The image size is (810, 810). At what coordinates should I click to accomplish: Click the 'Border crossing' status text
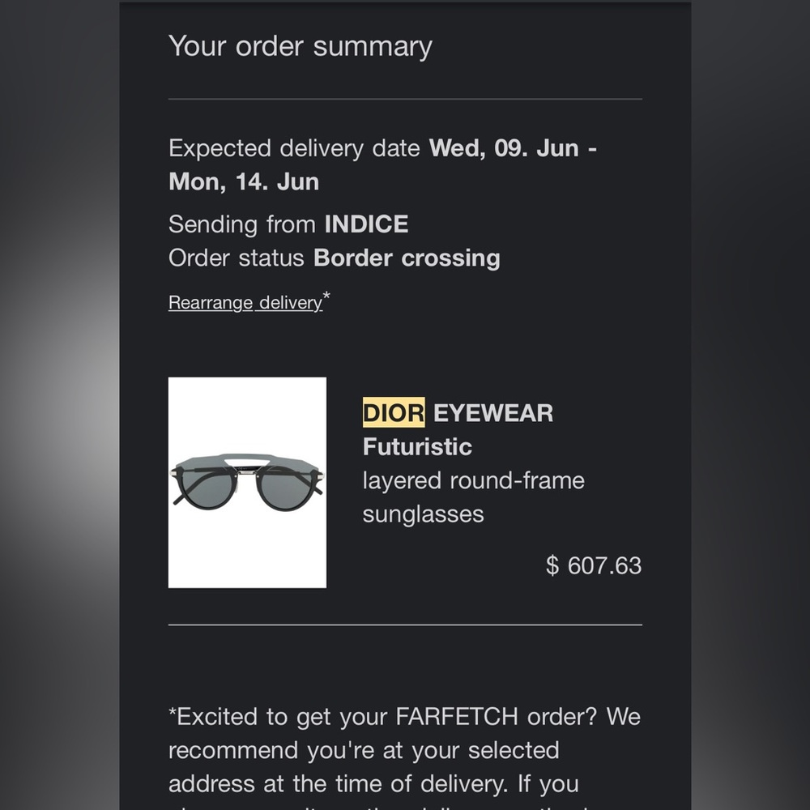(x=407, y=258)
